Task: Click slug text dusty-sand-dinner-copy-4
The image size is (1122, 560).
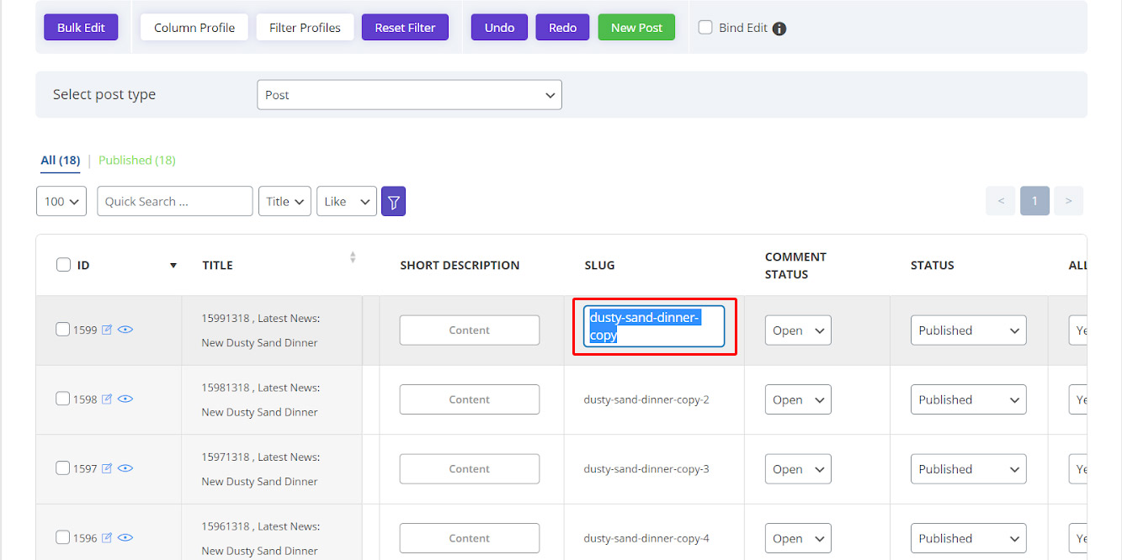Action: pos(646,538)
